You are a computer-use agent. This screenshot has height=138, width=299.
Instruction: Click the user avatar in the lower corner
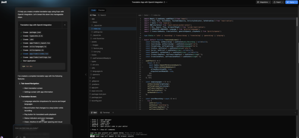click(x=1, y=137)
